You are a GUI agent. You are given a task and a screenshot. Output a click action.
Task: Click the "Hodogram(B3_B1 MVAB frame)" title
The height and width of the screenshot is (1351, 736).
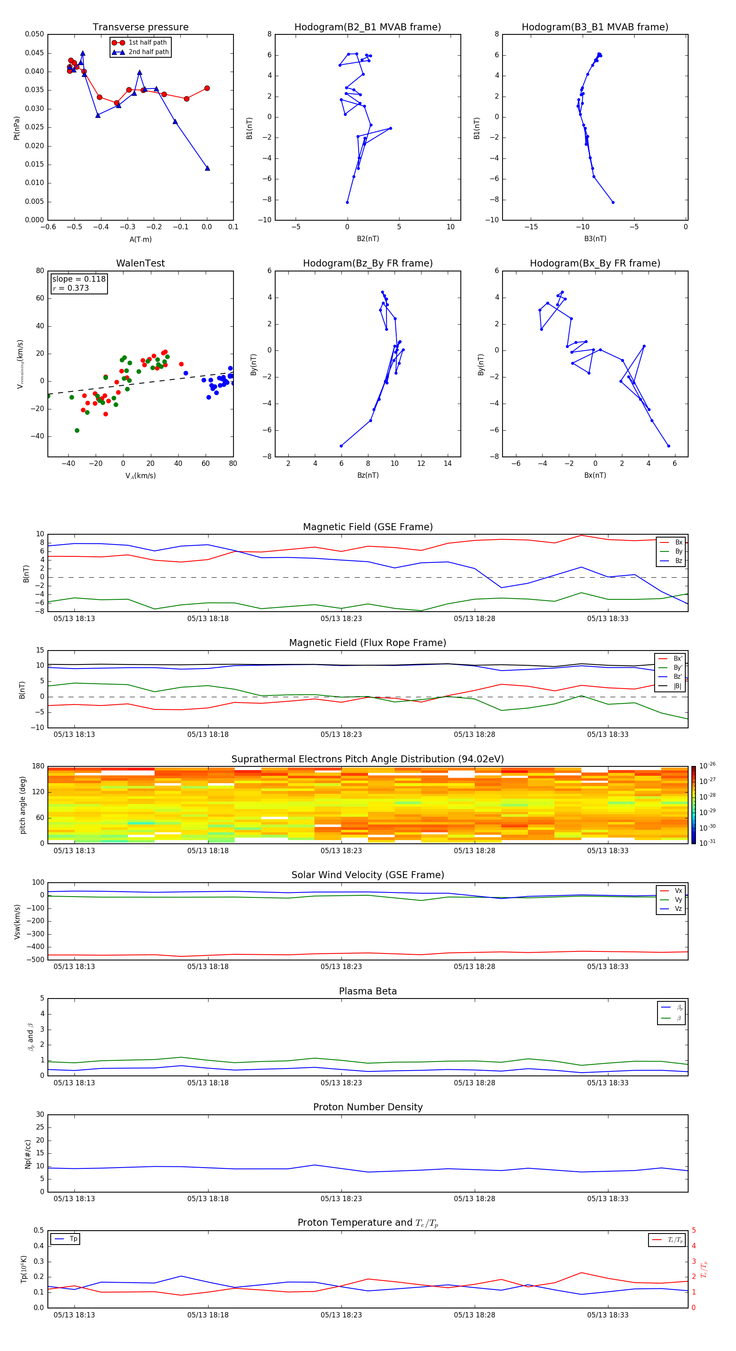pyautogui.click(x=595, y=27)
